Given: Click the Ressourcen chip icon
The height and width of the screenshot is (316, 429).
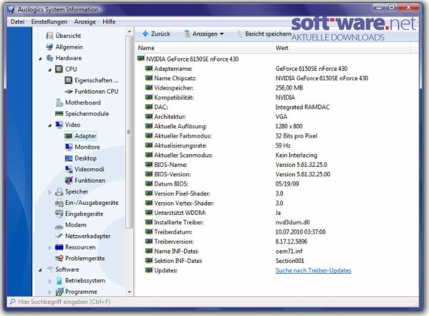Looking at the screenshot, I should pyautogui.click(x=59, y=247).
